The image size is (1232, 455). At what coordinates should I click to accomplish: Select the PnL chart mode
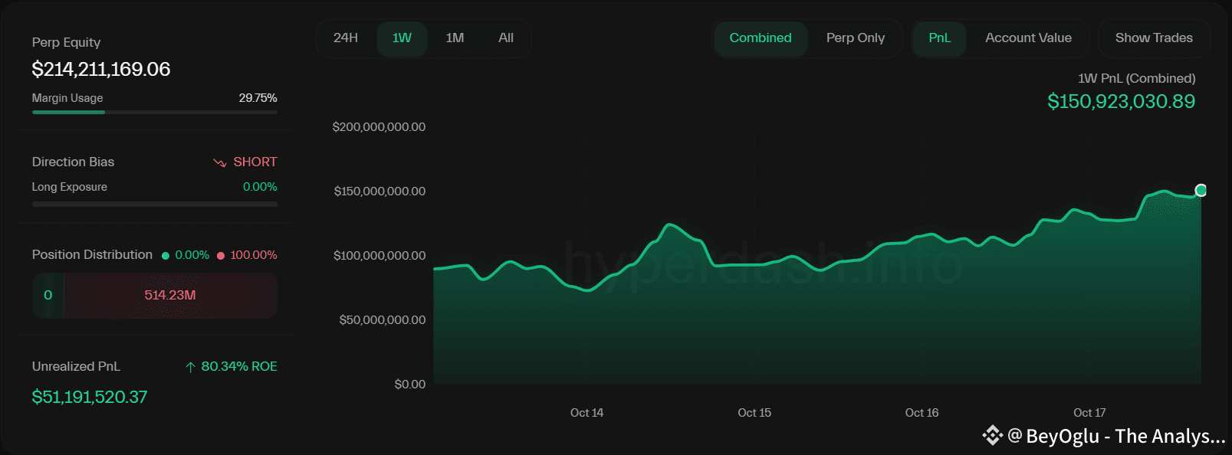pyautogui.click(x=939, y=38)
